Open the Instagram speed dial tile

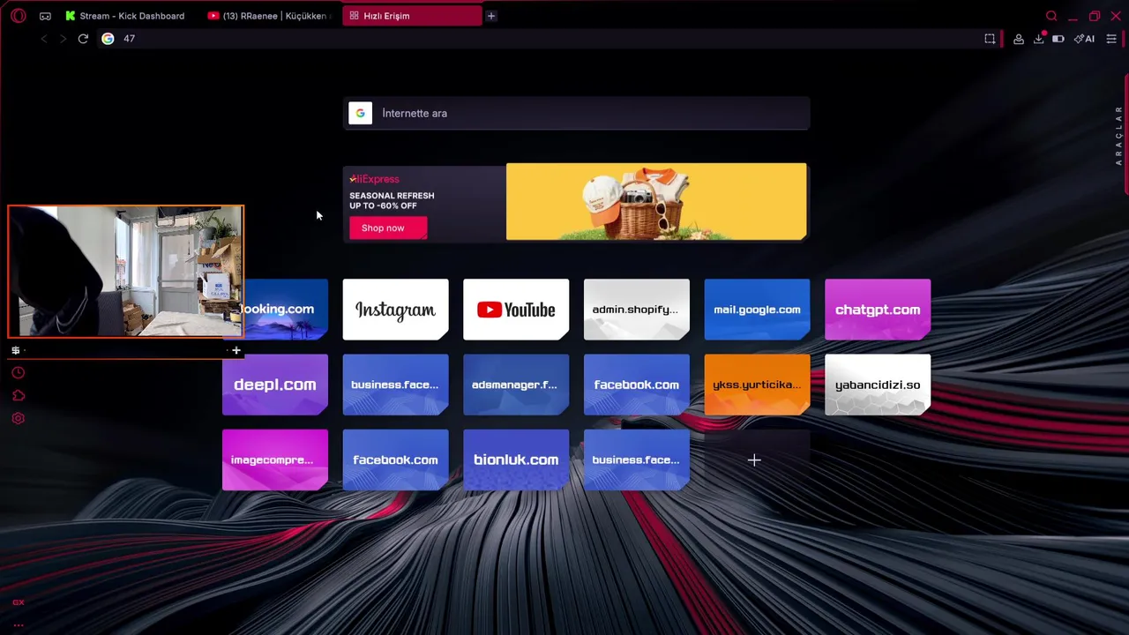(x=395, y=310)
